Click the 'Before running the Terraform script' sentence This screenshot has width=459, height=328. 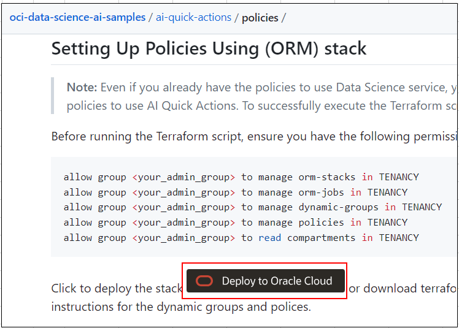[254, 136]
